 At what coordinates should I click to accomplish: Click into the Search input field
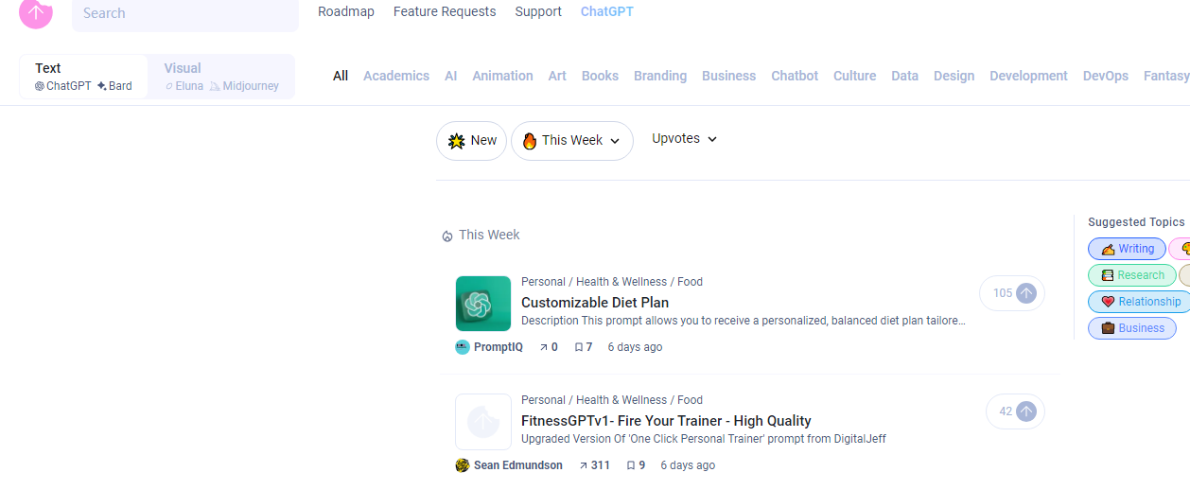185,13
